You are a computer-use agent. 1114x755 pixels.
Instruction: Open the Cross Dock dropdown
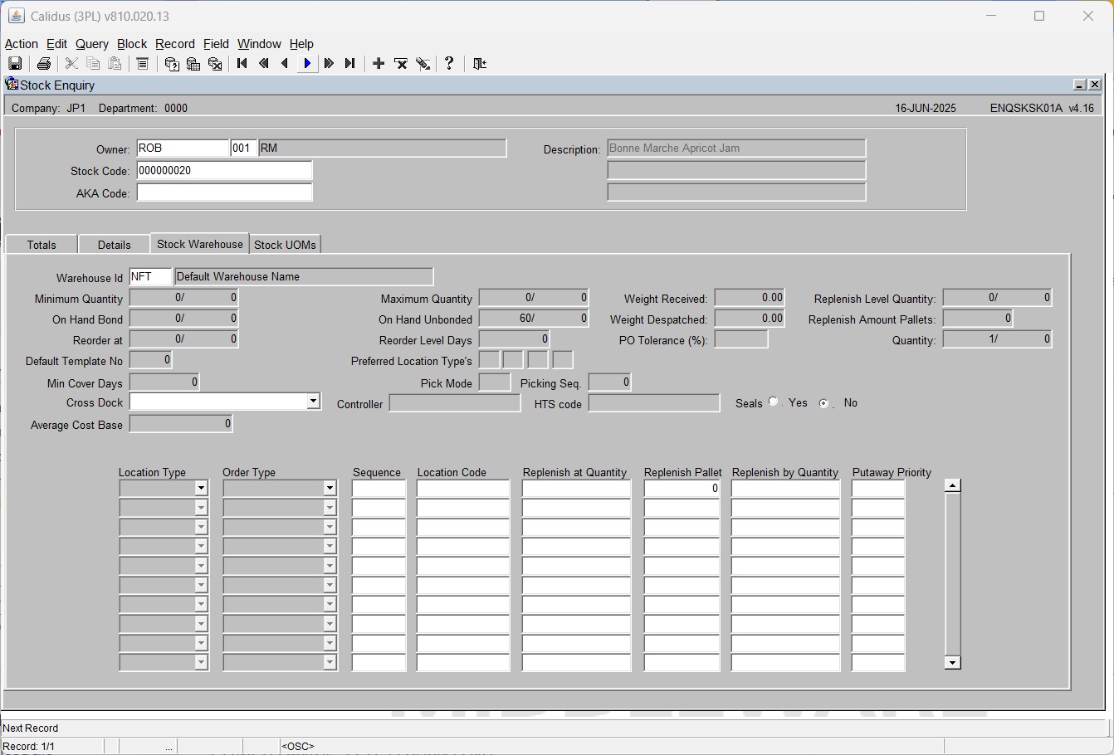pos(313,402)
